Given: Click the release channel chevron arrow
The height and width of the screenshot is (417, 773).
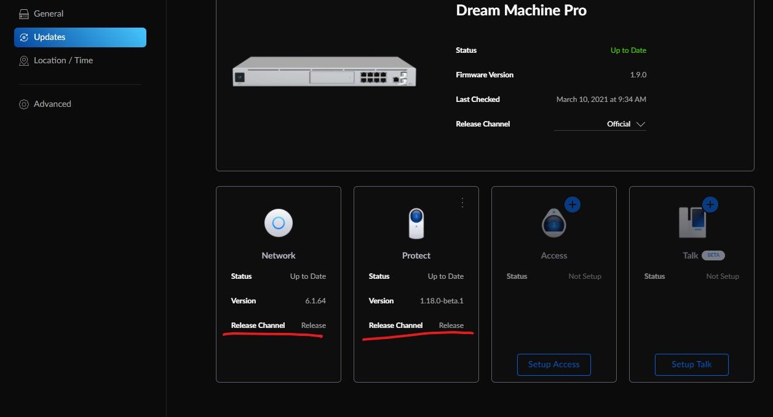Looking at the screenshot, I should point(641,124).
